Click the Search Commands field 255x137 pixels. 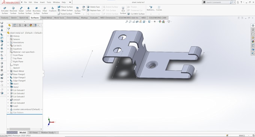point(217,2)
